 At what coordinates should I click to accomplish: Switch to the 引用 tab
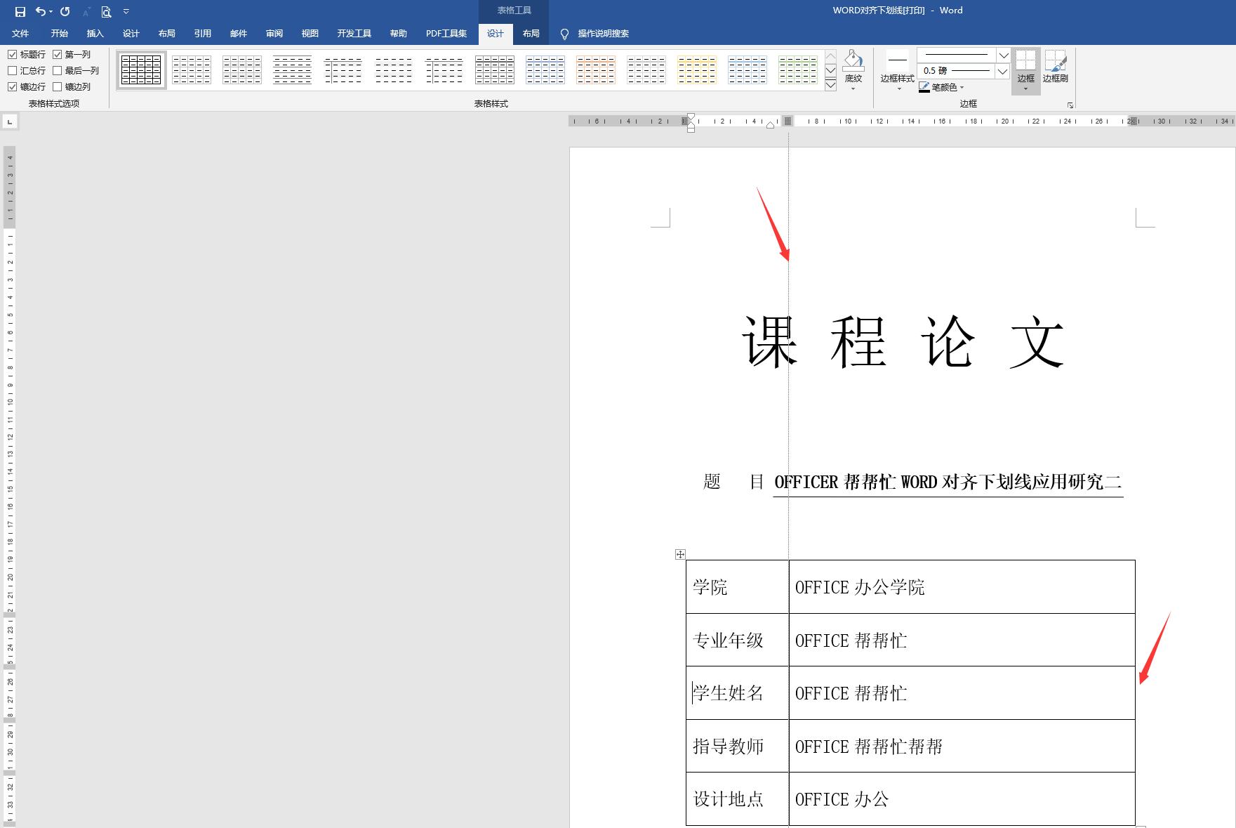point(203,34)
